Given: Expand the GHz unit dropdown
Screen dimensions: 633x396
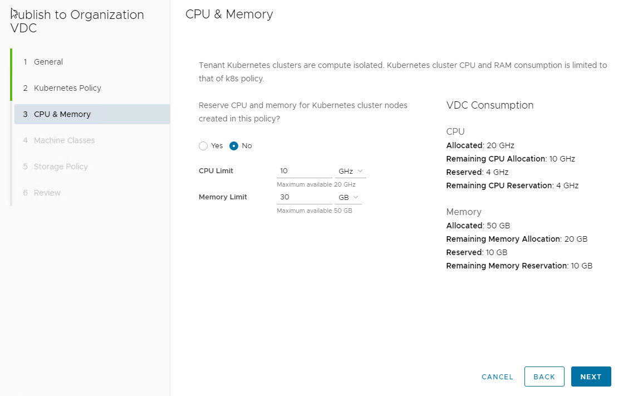Looking at the screenshot, I should (x=350, y=172).
